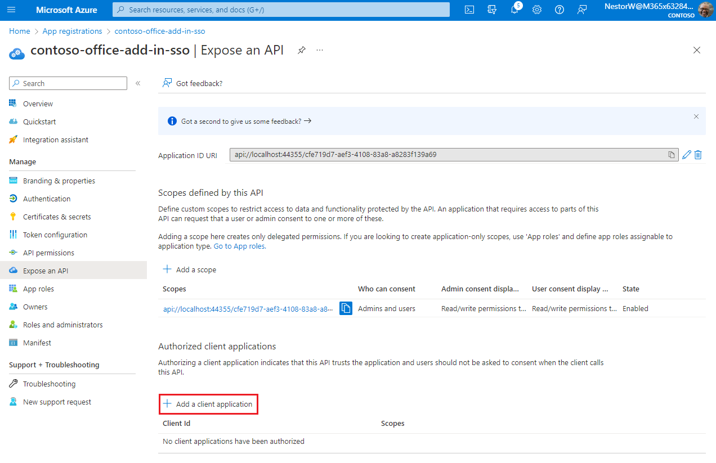Collapse the left sidebar with the double chevron
This screenshot has width=716, height=463.
click(x=138, y=83)
